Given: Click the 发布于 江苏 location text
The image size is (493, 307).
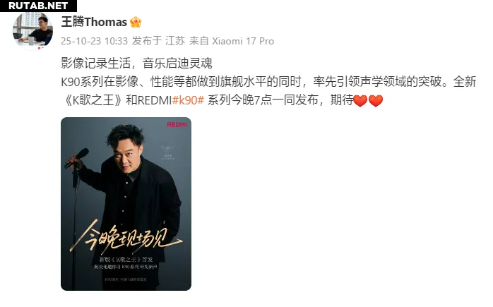Looking at the screenshot, I should 158,41.
